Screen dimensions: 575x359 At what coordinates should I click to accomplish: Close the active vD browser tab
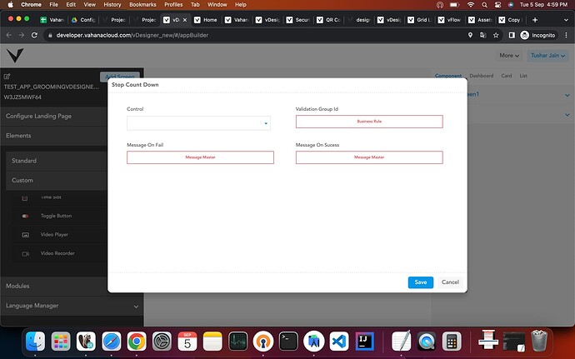(185, 20)
